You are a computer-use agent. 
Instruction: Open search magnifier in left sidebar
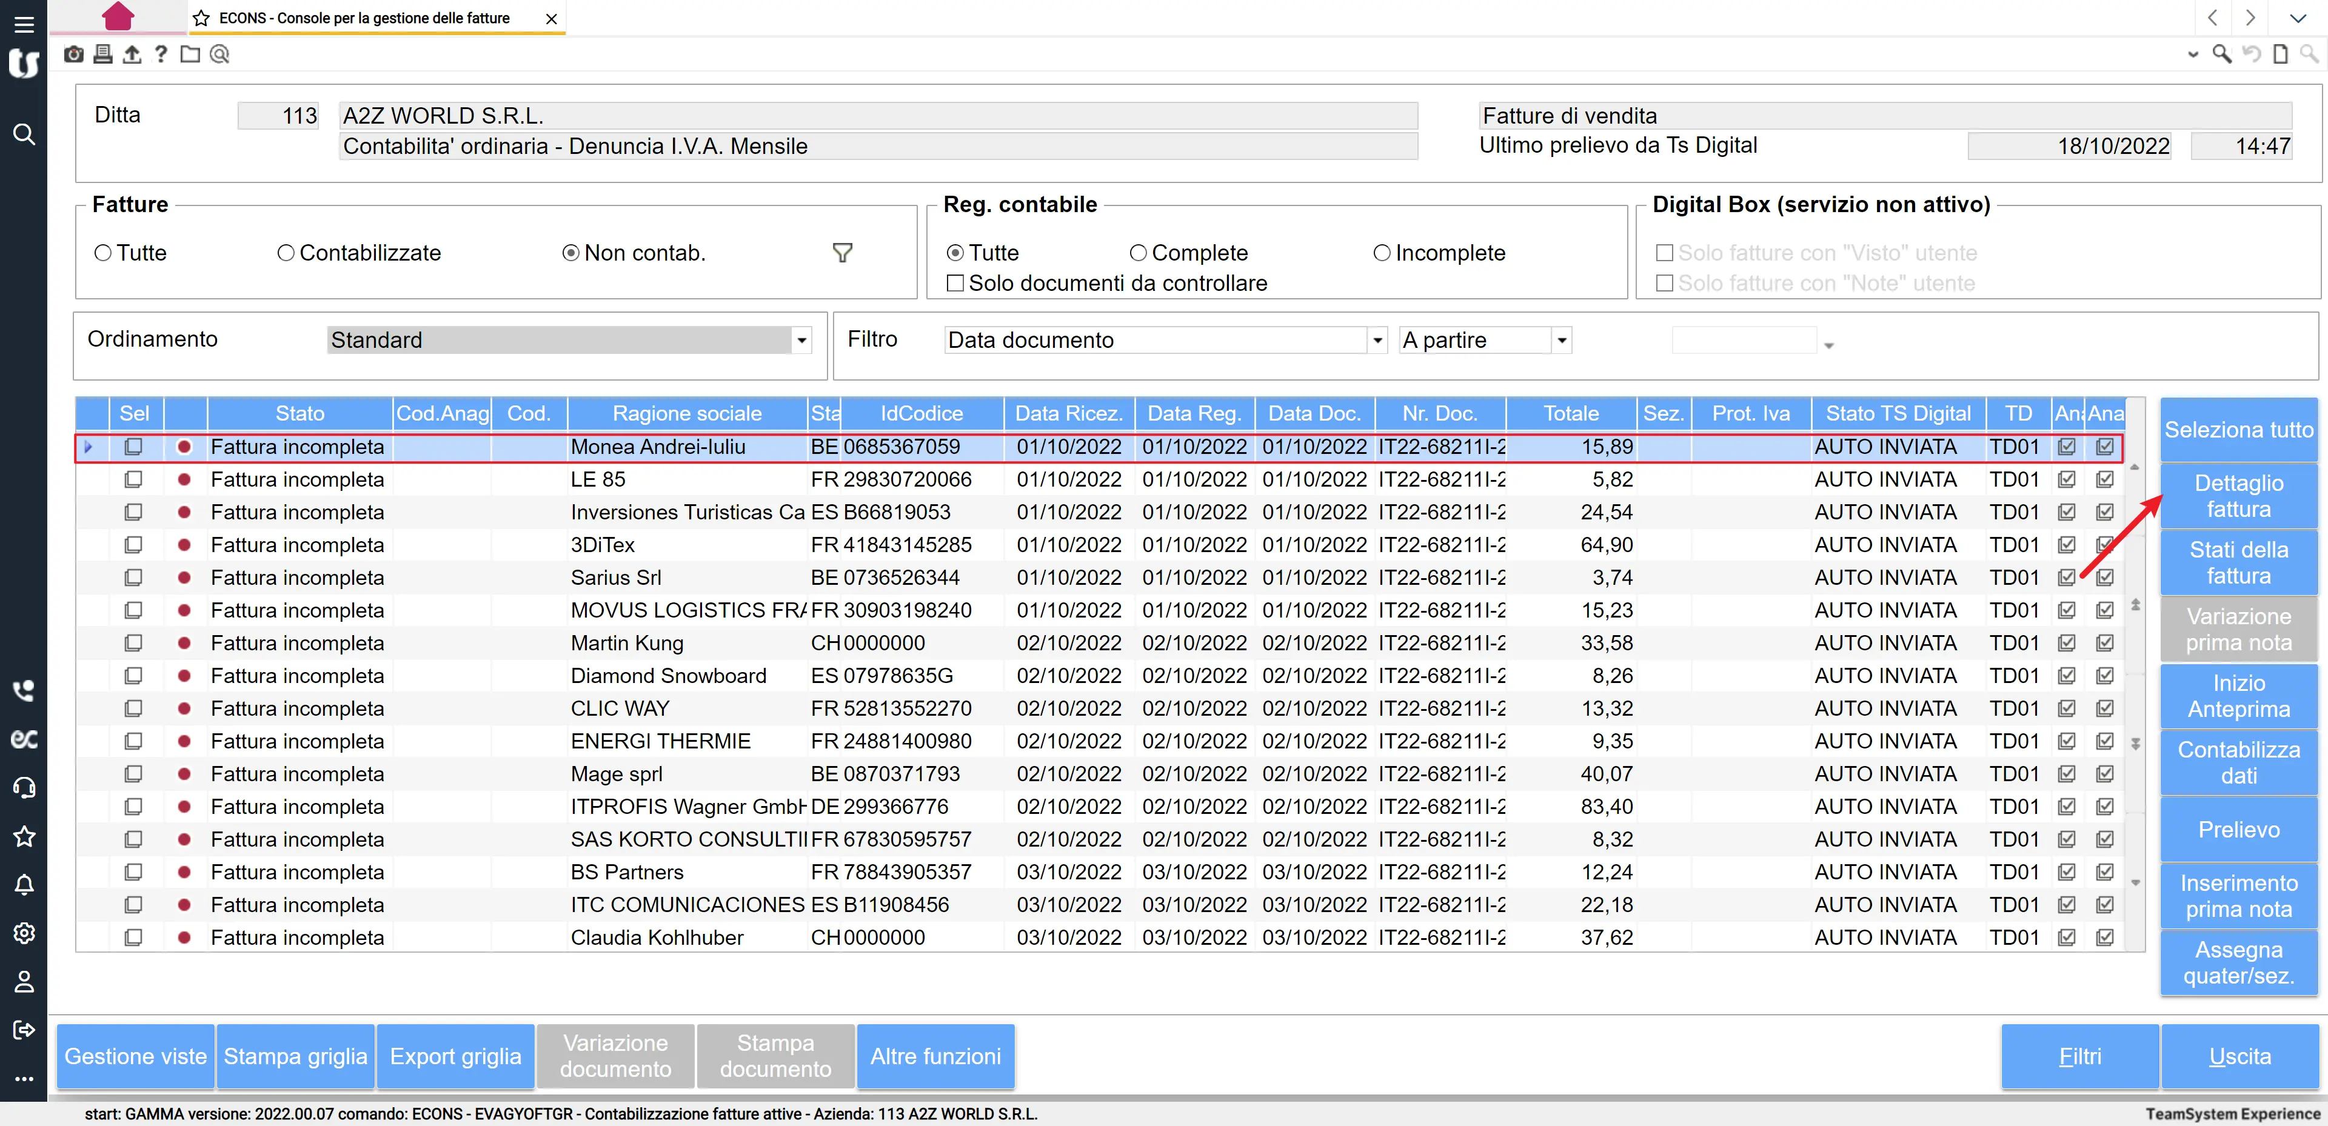click(24, 135)
